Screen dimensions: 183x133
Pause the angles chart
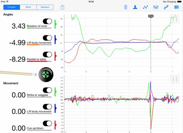pos(175,19)
